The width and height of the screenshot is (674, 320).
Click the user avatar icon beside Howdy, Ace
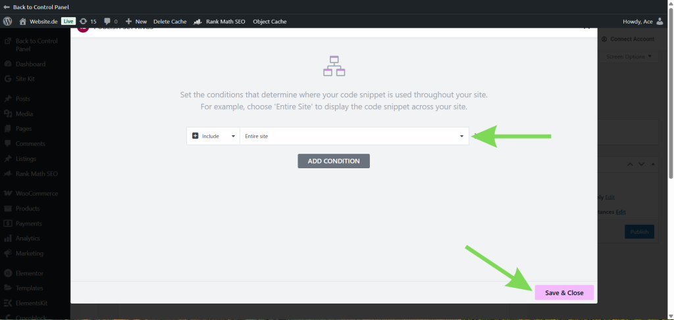pos(660,22)
